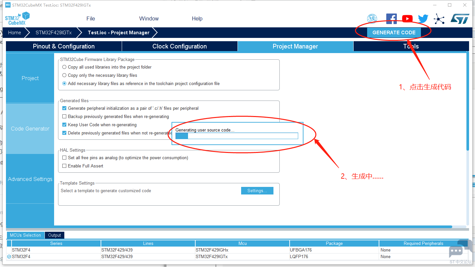Sort MCU table by the Mcu column header
The height and width of the screenshot is (267, 475).
click(242, 243)
